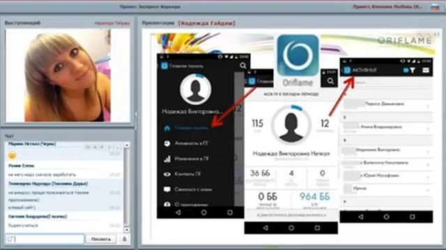Open chevron on Алина Владимировна row
The image size is (446, 250).
click(428, 128)
